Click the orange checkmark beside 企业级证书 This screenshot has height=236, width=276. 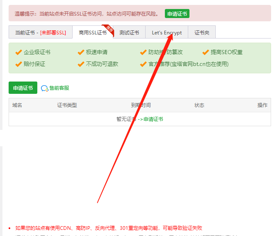18,52
